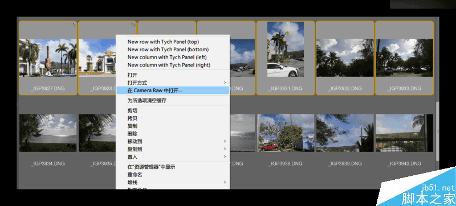The width and height of the screenshot is (456, 206).
Task: Select thumbnail _IGP3932.DNG
Action: 345,57
